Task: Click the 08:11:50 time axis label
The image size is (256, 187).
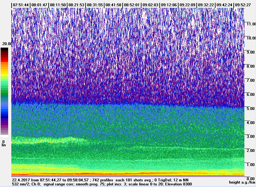Action: click(58, 5)
